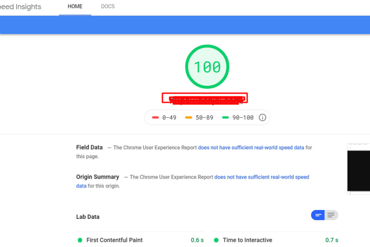The width and height of the screenshot is (370, 247).
Task: Click the Lab Data heading
Action: coord(88,217)
